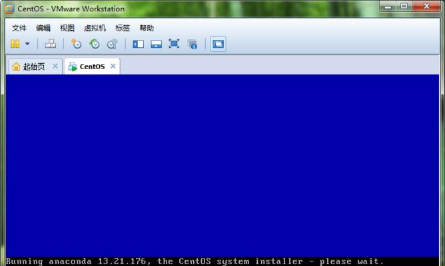Click the console view toolbar icon
445x266 pixels.
coord(218,44)
